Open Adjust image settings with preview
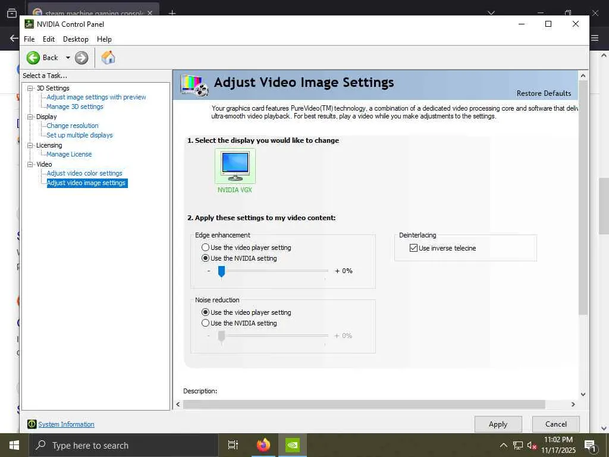609x457 pixels. (96, 97)
